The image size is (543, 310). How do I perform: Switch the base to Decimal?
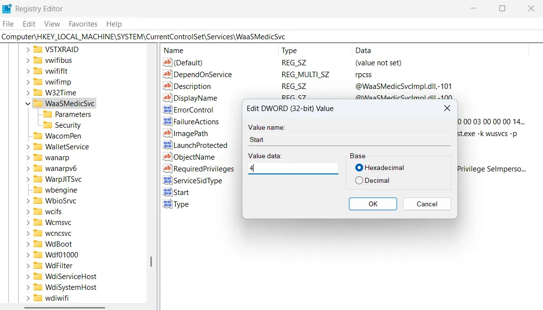359,180
